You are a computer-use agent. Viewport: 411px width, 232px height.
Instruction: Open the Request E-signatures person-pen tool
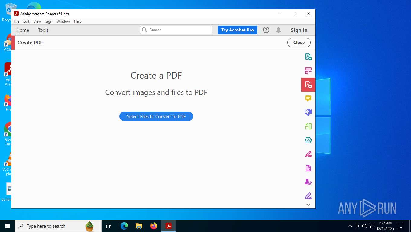coord(308,182)
